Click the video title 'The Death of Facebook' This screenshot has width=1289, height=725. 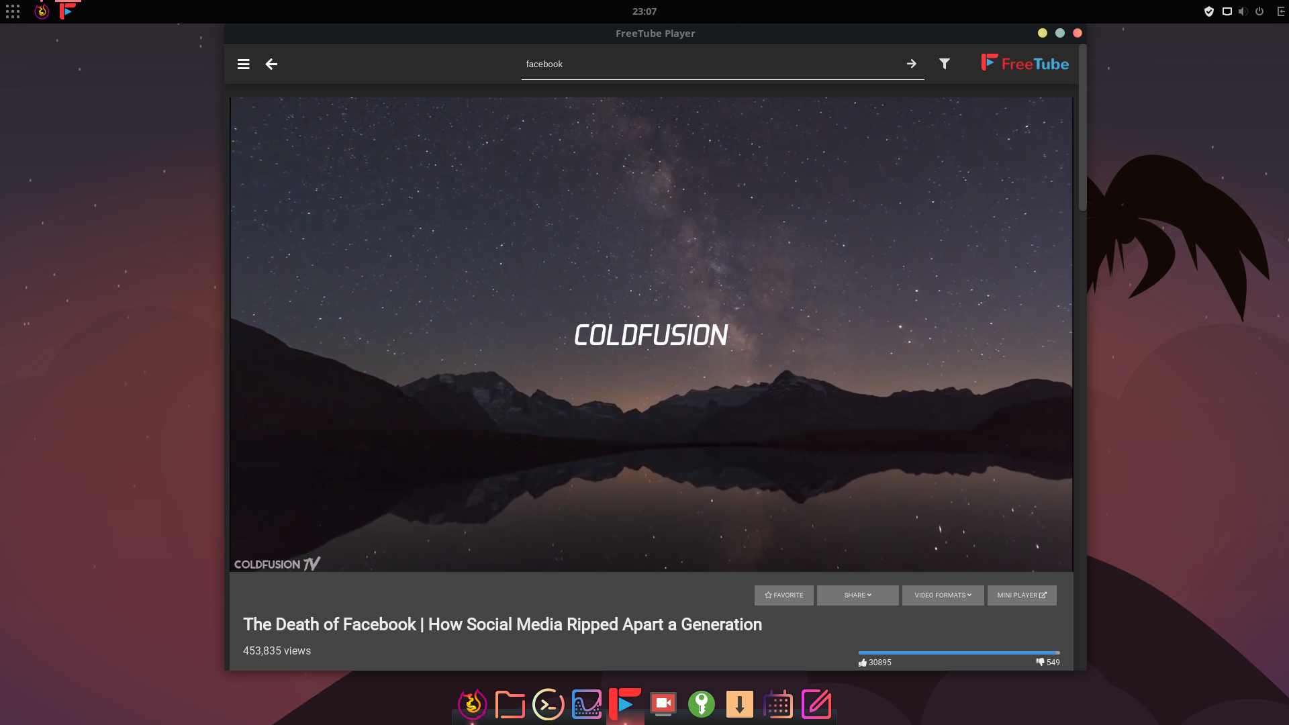pos(502,624)
